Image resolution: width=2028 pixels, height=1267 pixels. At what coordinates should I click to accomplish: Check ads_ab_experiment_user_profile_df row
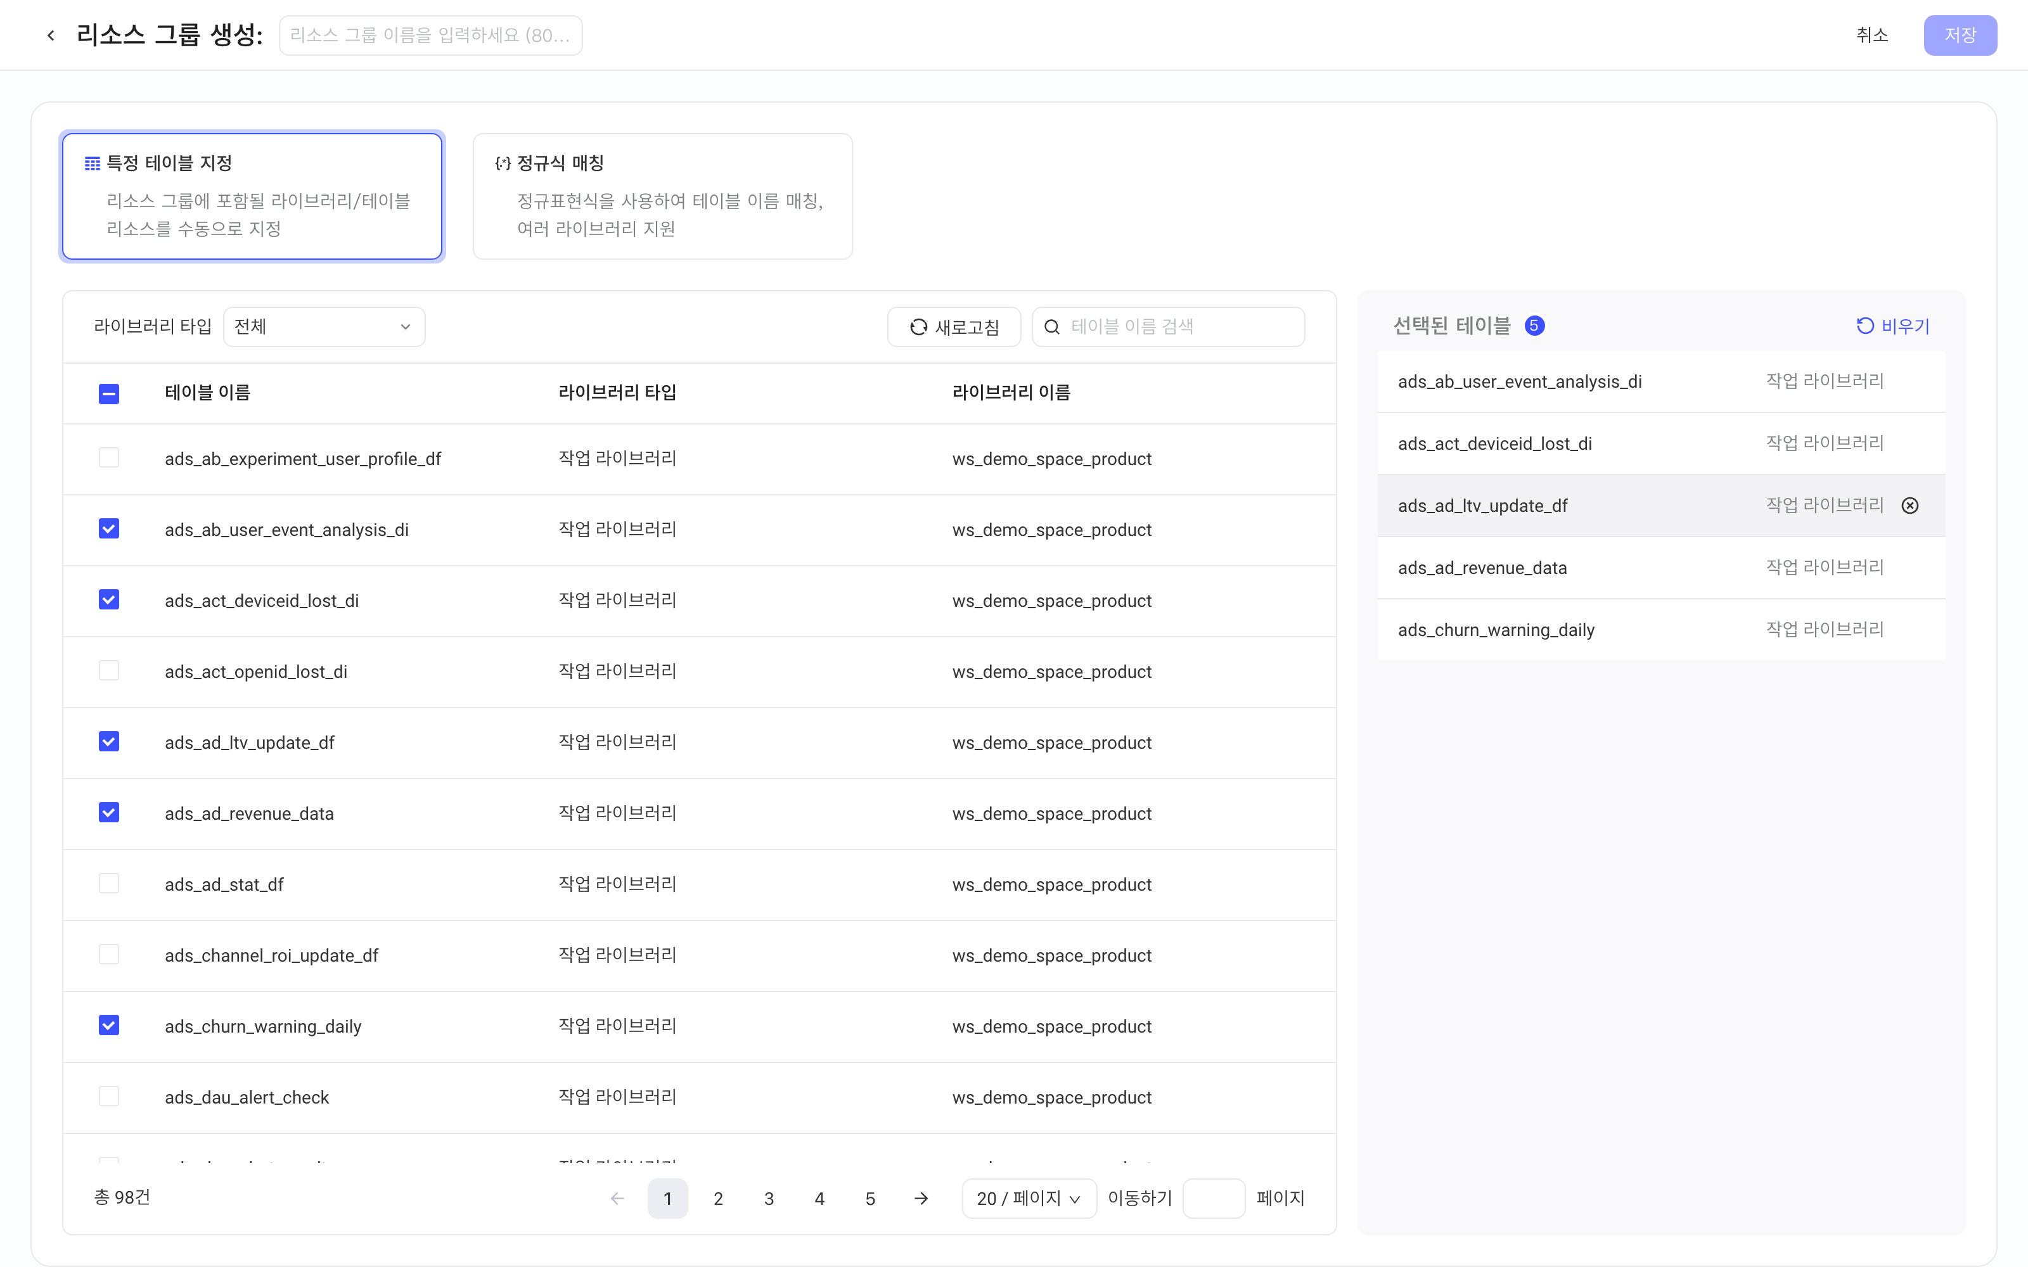109,457
